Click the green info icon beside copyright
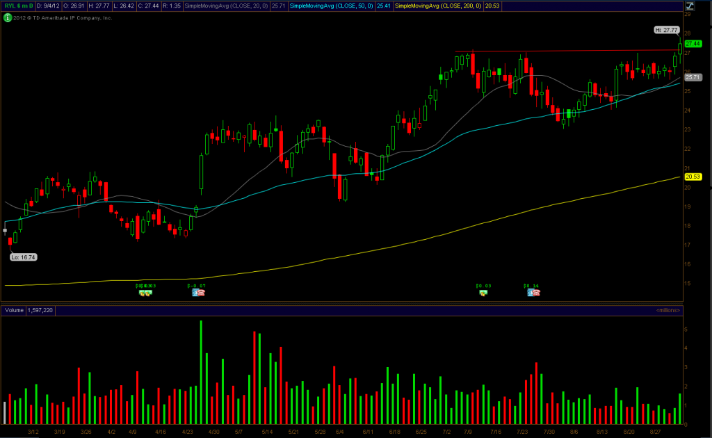 pyautogui.click(x=7, y=17)
